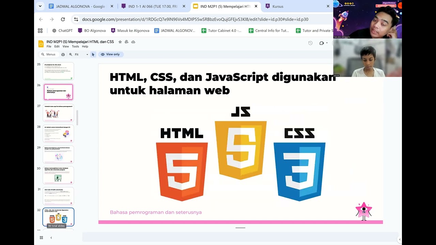Open the Help menu
Image resolution: width=436 pixels, height=245 pixels.
tap(85, 47)
